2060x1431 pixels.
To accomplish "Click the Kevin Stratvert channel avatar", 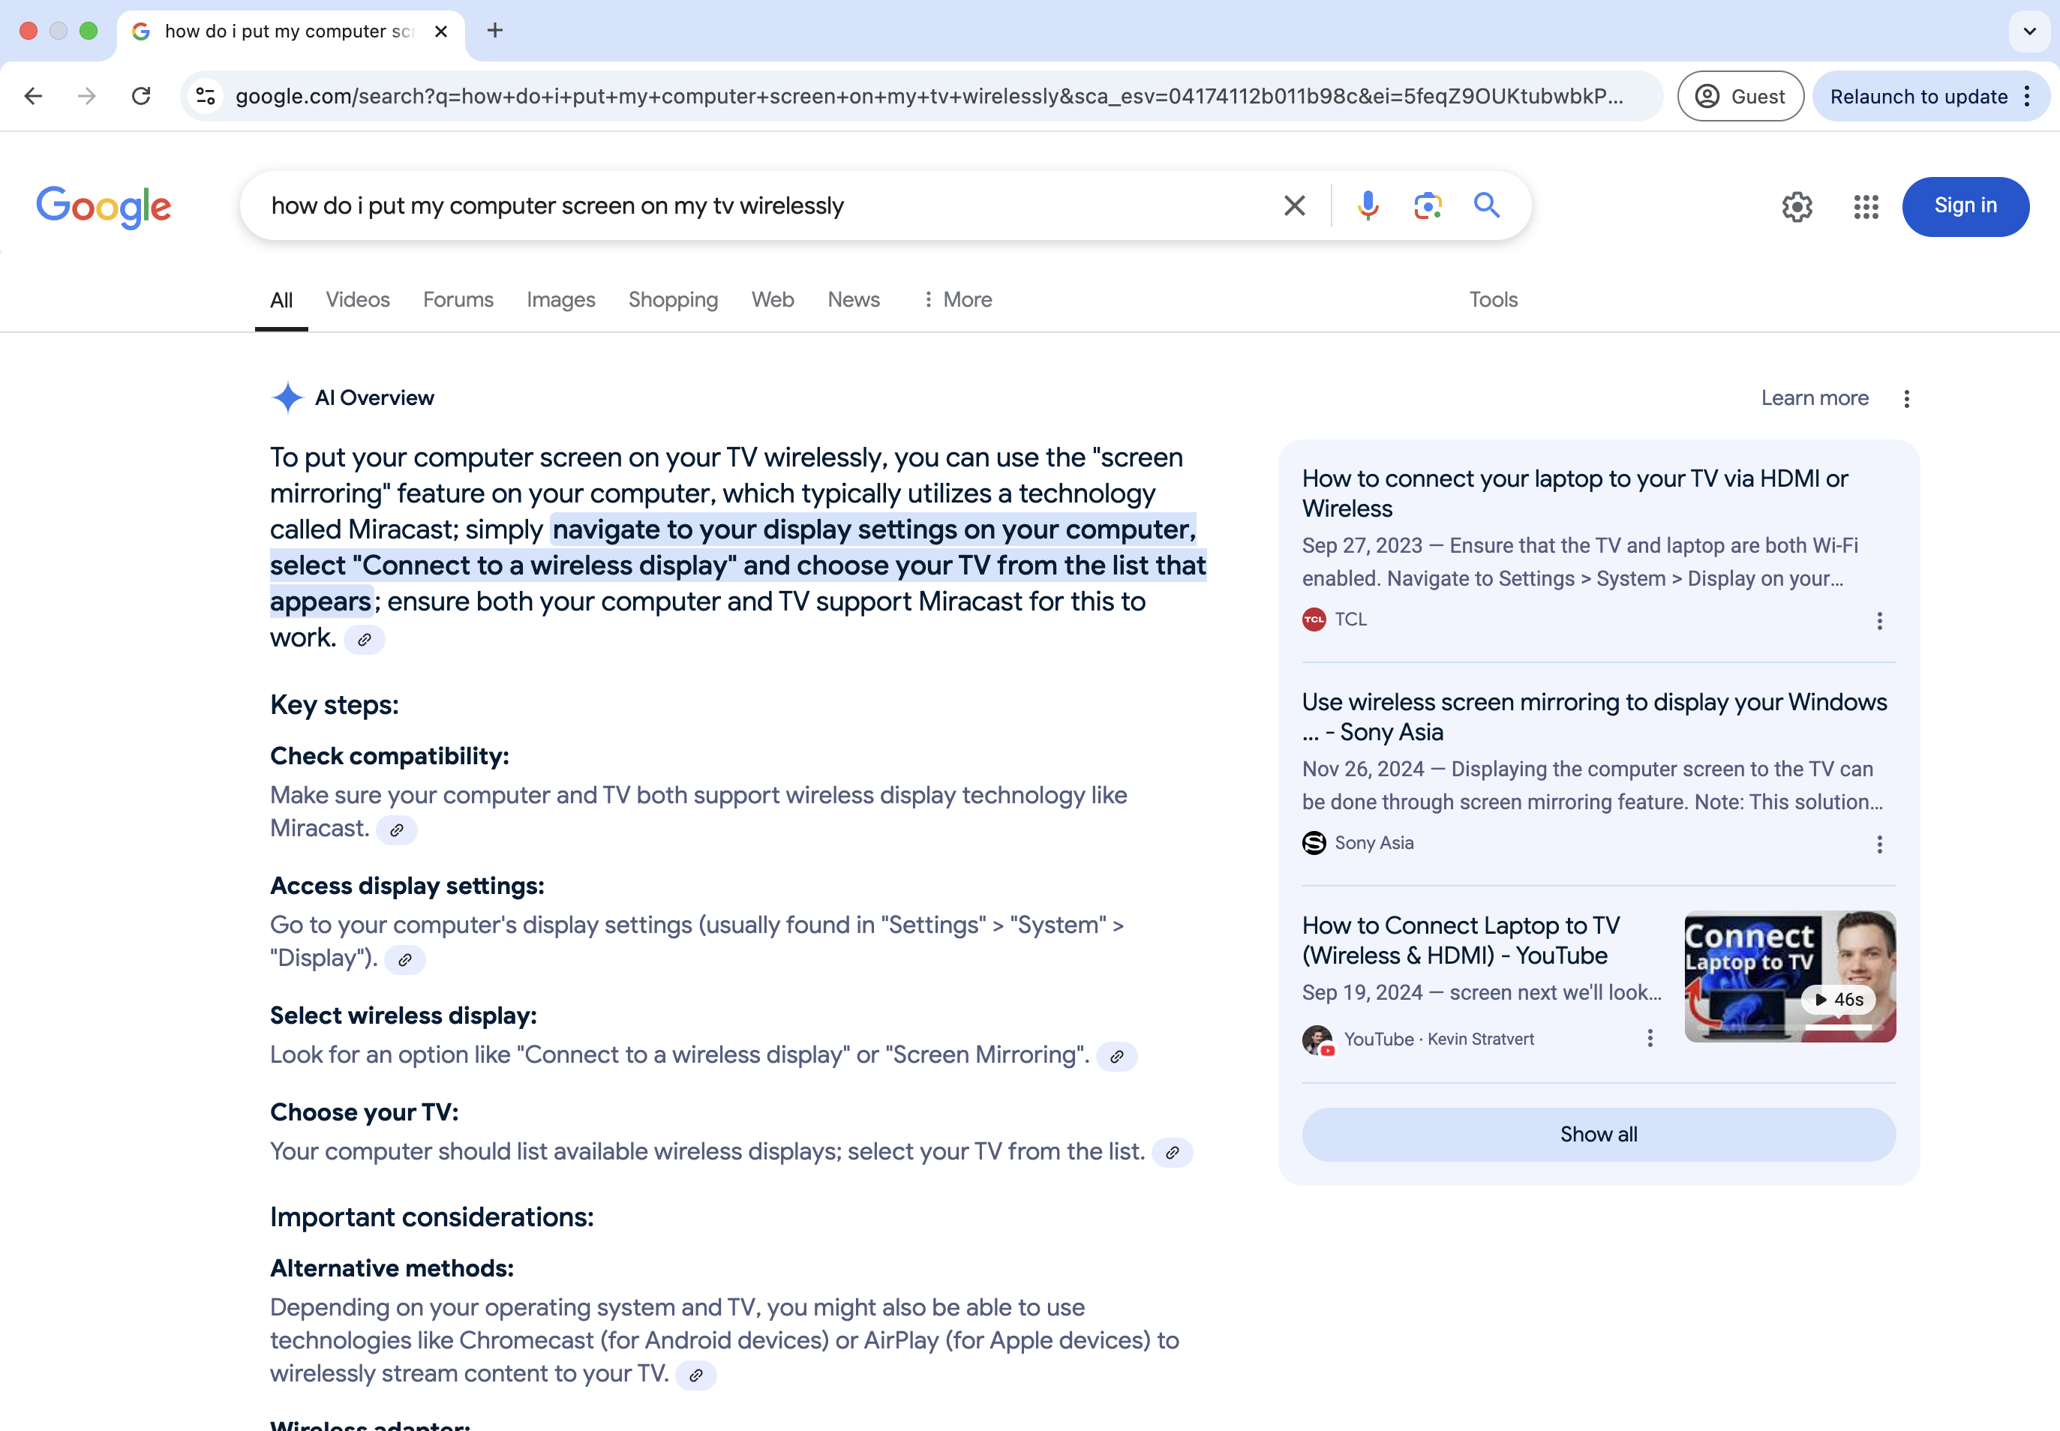I will [x=1317, y=1039].
